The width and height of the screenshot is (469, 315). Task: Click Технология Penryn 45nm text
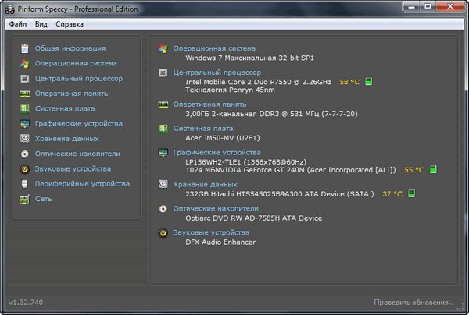point(230,90)
